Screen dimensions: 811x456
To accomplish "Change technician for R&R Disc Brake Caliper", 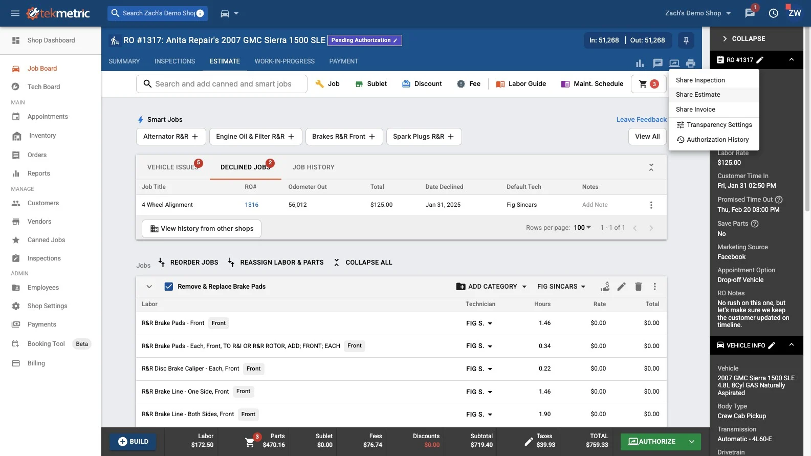I will click(x=479, y=369).
